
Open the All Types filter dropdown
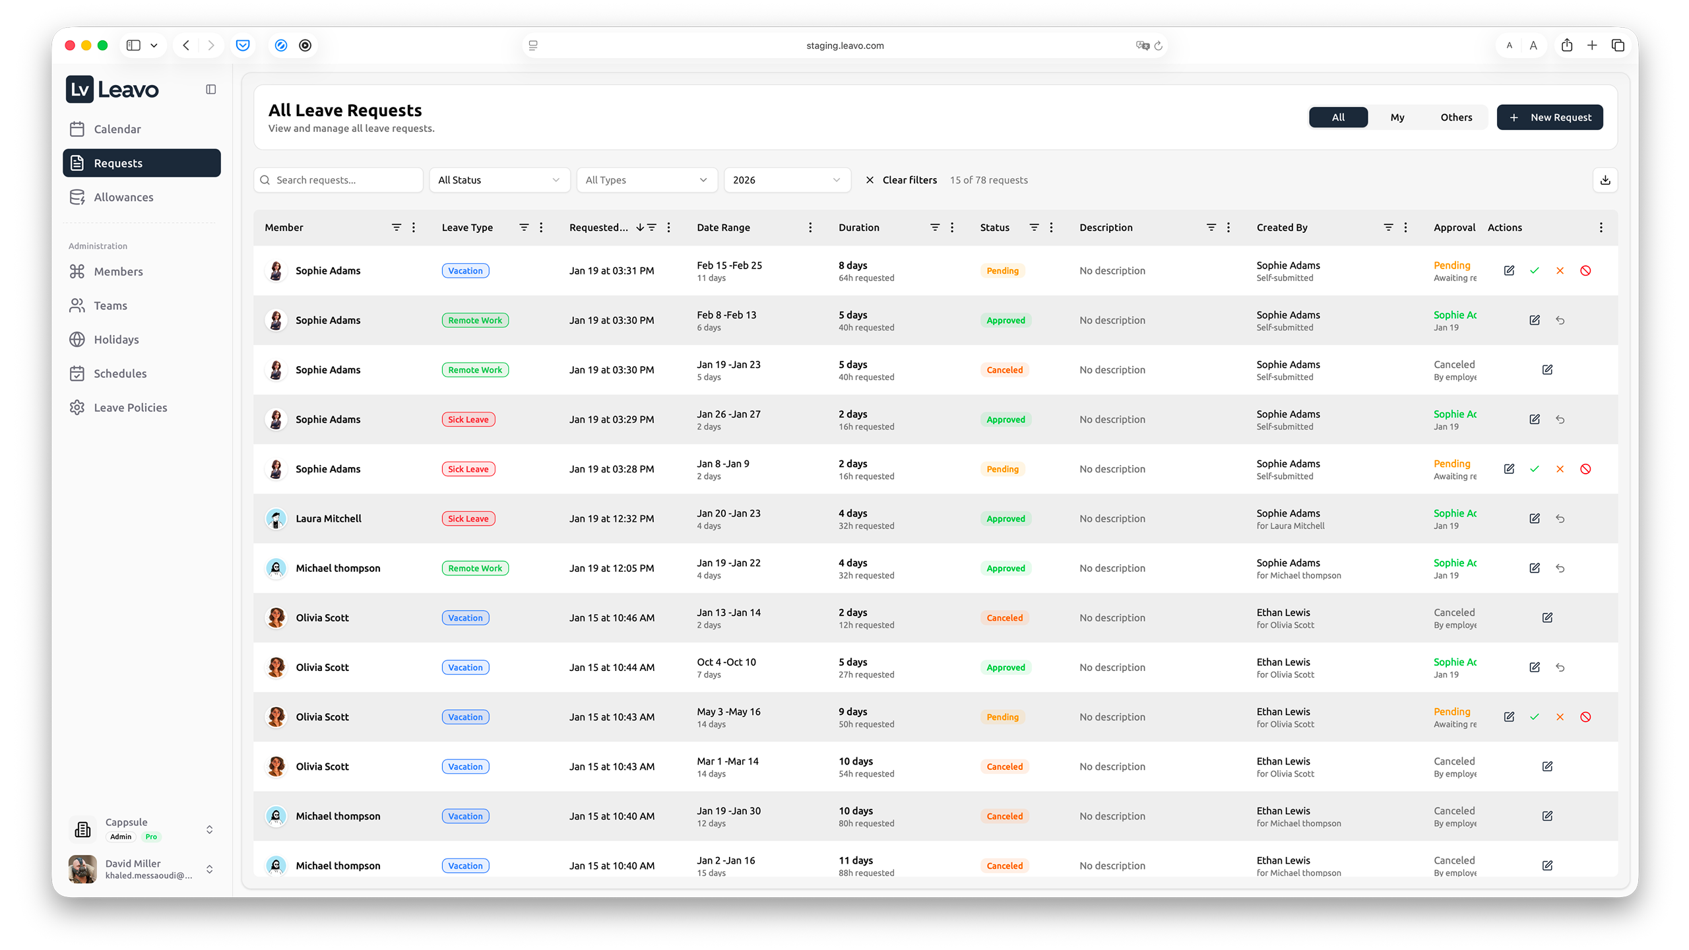pos(647,179)
